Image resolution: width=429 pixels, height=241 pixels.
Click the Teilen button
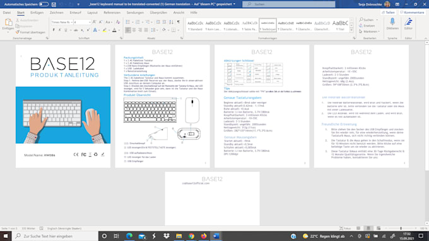tap(388, 13)
